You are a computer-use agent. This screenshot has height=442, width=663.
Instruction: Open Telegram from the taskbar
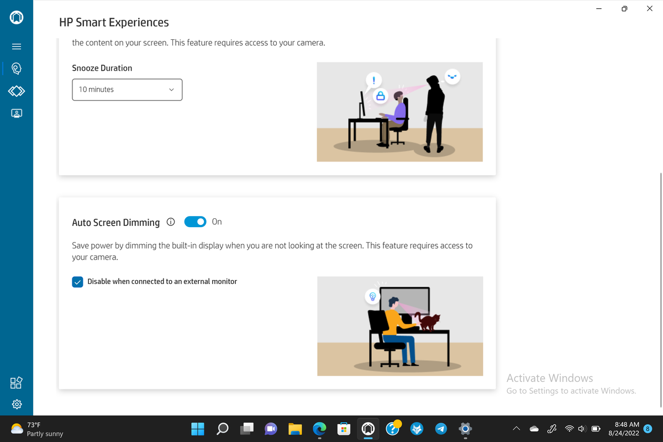441,429
